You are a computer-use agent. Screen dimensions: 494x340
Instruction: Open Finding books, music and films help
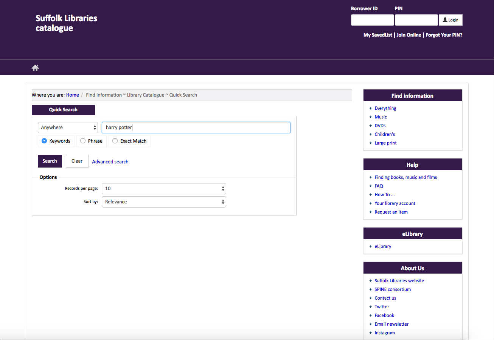point(405,177)
